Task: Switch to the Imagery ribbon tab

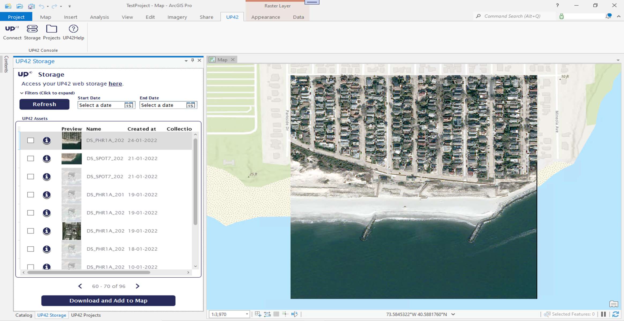Action: [177, 17]
